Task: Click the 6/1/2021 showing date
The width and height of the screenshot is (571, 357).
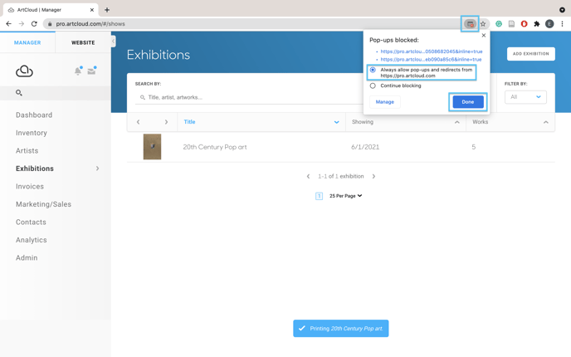Action: [x=365, y=147]
